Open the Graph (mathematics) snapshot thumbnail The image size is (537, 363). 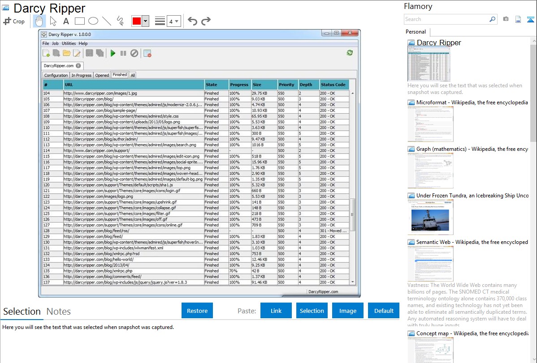tap(430, 171)
